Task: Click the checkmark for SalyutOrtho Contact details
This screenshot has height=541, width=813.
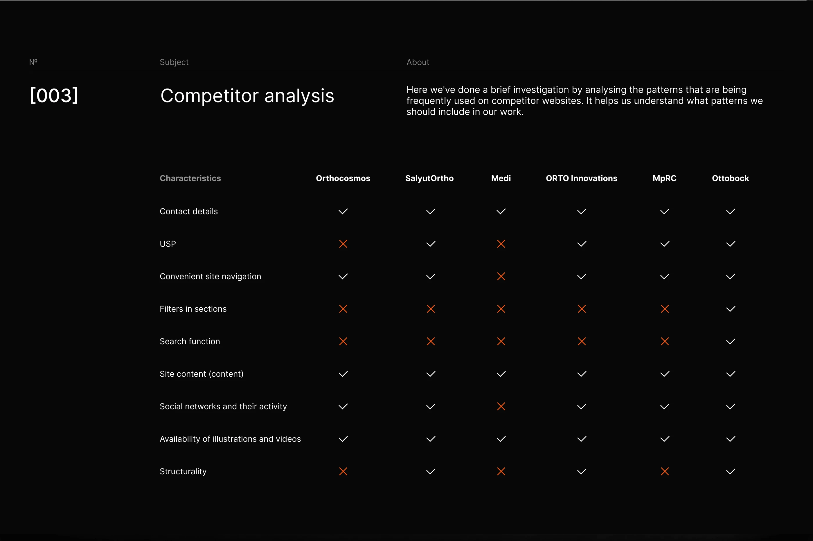Action: pos(431,212)
